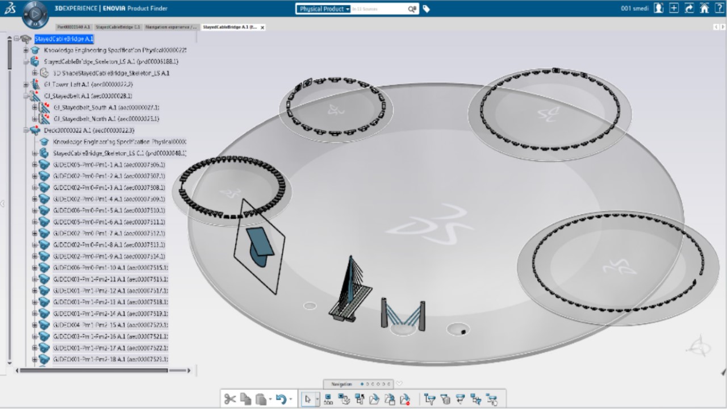
Task: Click the Cut scissors icon
Action: click(229, 399)
